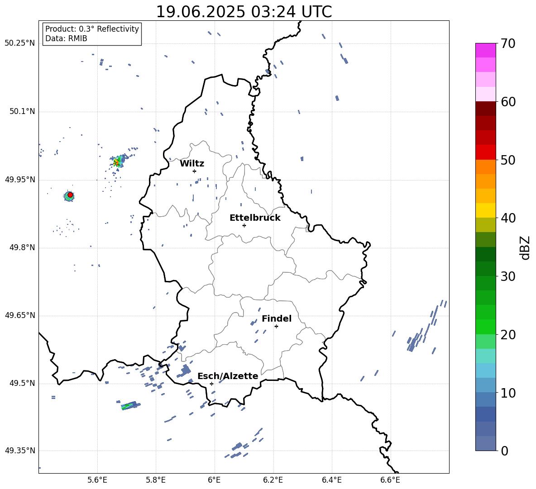Pick the bright red swatch just above 50
The height and width of the screenshot is (489, 536).
coord(485,152)
